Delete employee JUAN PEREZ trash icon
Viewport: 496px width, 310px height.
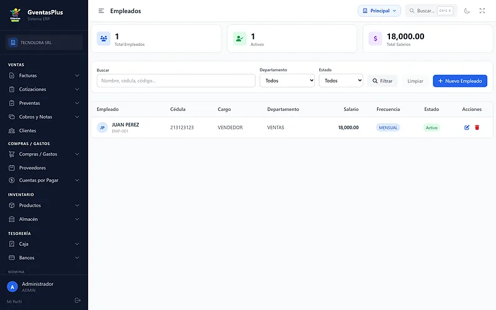point(477,128)
